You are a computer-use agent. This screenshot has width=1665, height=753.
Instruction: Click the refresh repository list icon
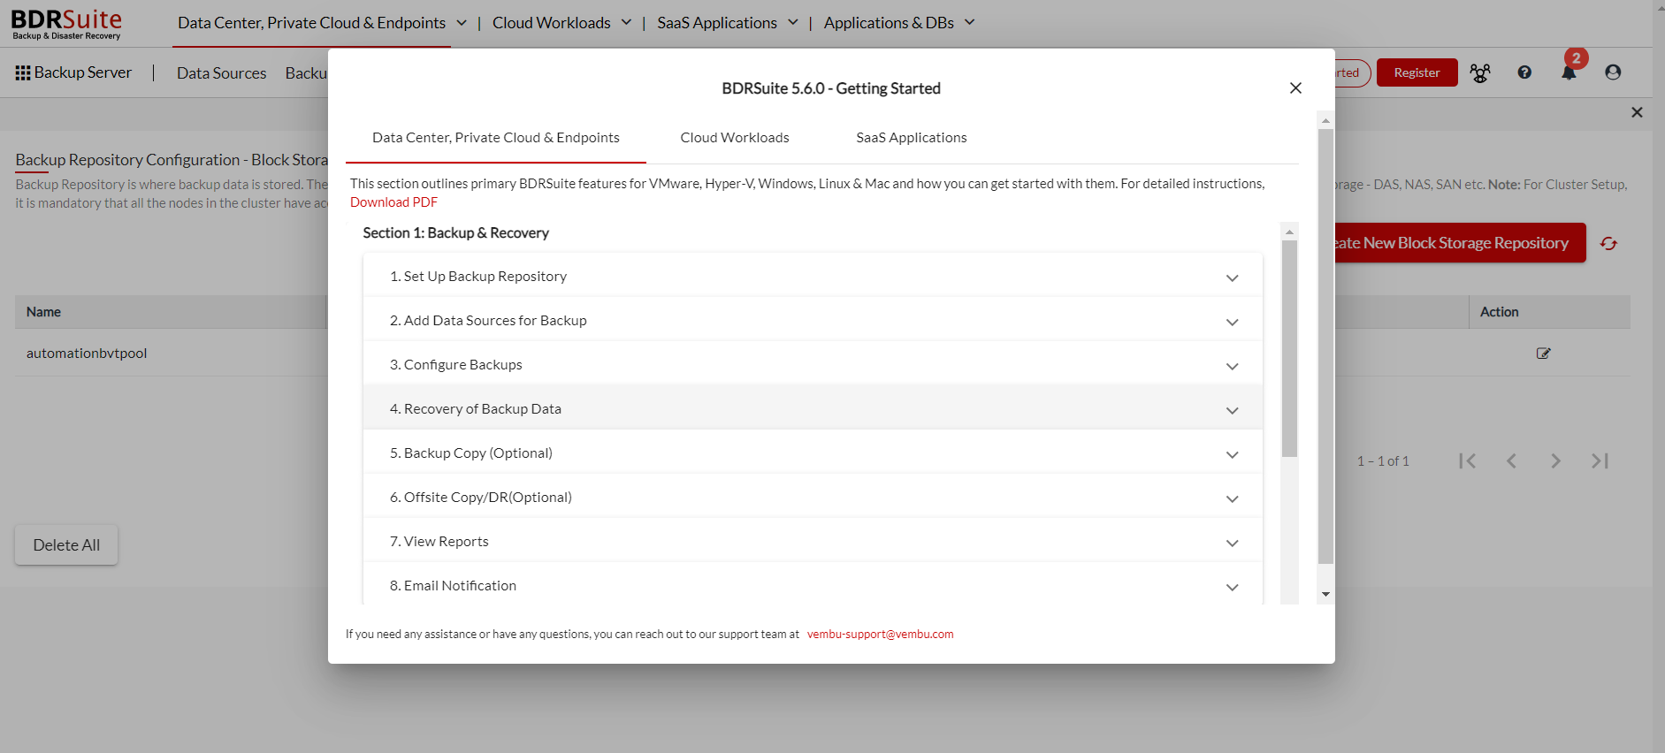(1608, 243)
